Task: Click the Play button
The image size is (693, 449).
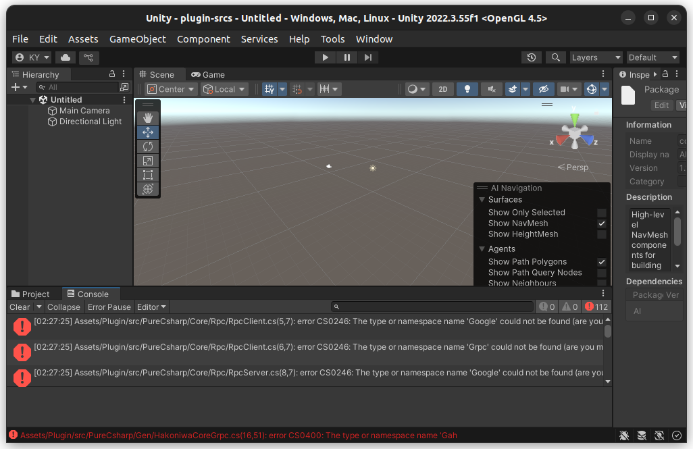Action: [325, 57]
